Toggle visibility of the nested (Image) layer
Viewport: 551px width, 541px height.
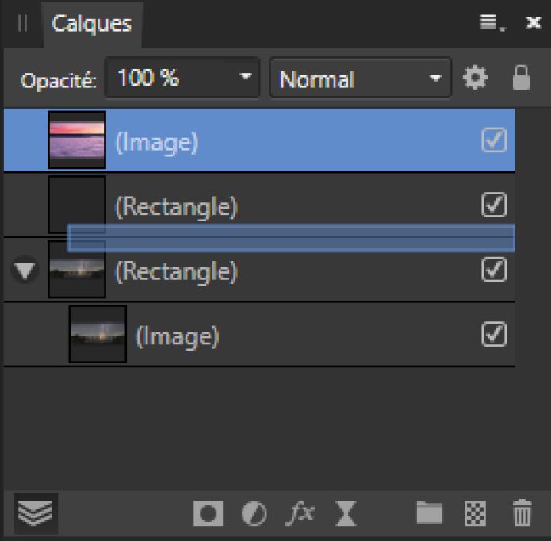494,336
